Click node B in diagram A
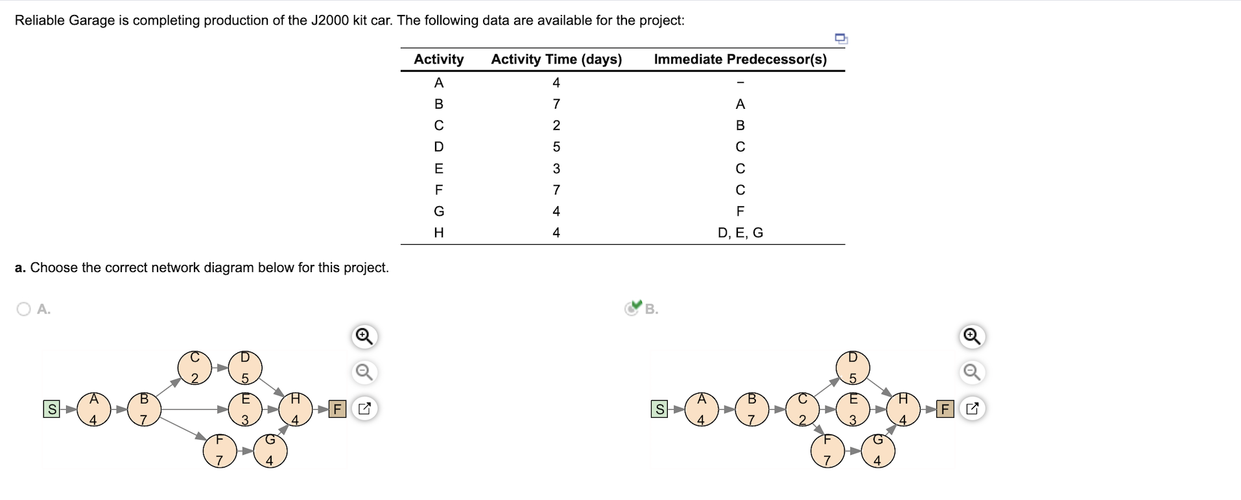This screenshot has width=1241, height=500. point(144,409)
